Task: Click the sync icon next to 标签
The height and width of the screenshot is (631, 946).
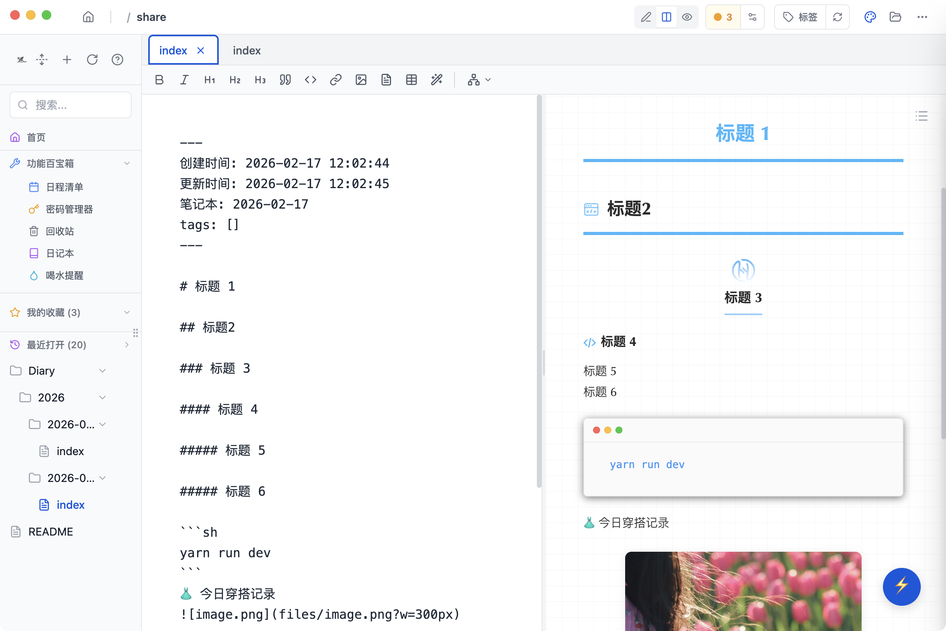Action: [x=838, y=17]
